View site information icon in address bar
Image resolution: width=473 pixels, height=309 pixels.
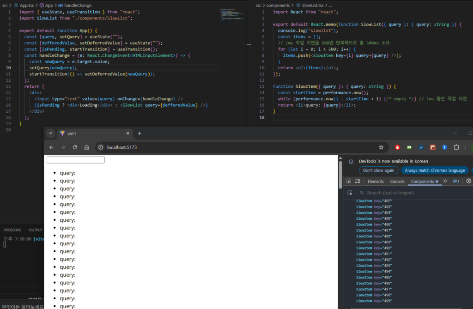[x=101, y=147]
